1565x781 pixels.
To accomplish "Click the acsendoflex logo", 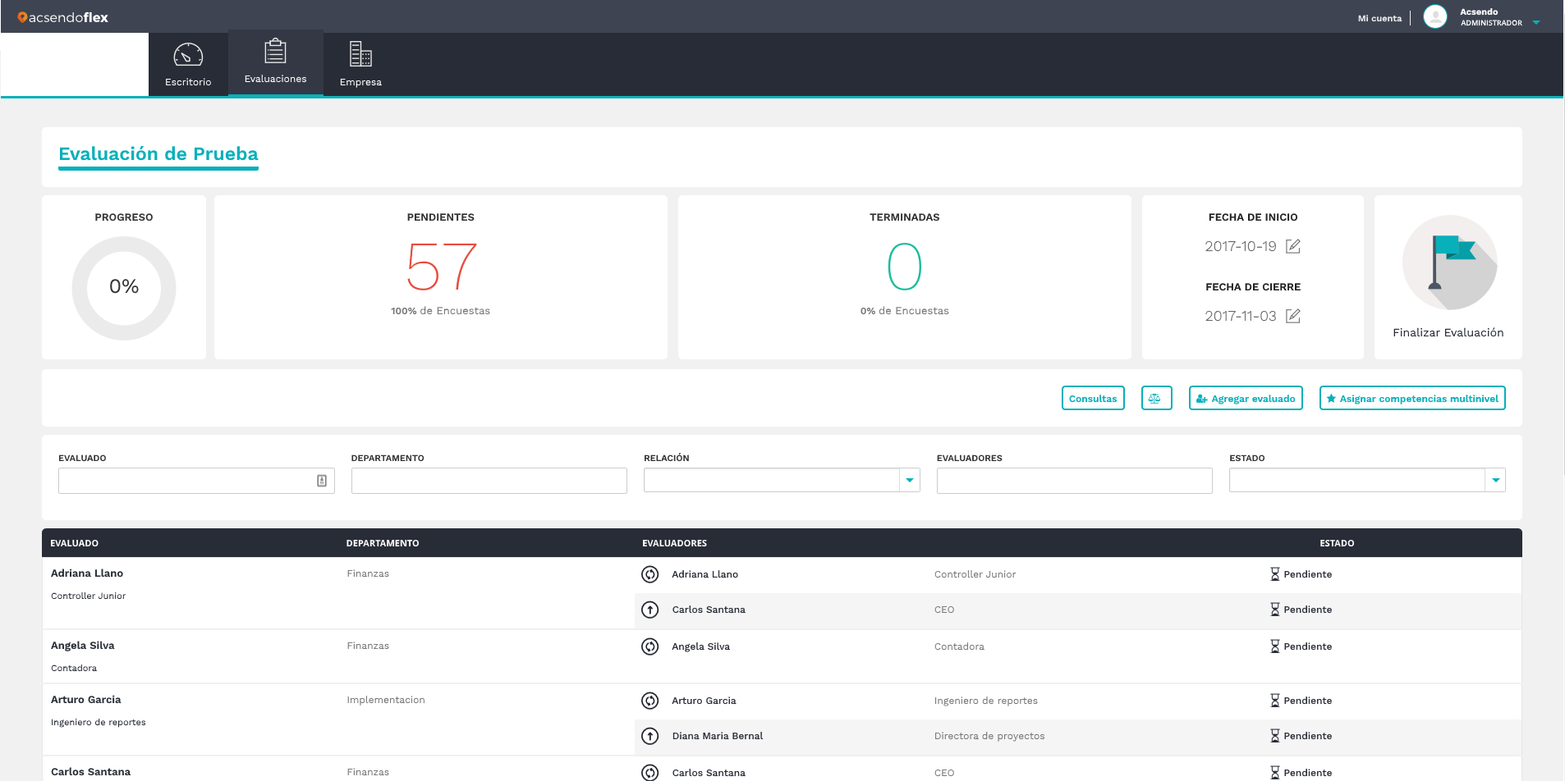I will [x=63, y=17].
